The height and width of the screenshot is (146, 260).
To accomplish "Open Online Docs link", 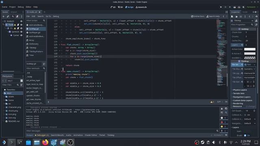I will (197, 16).
